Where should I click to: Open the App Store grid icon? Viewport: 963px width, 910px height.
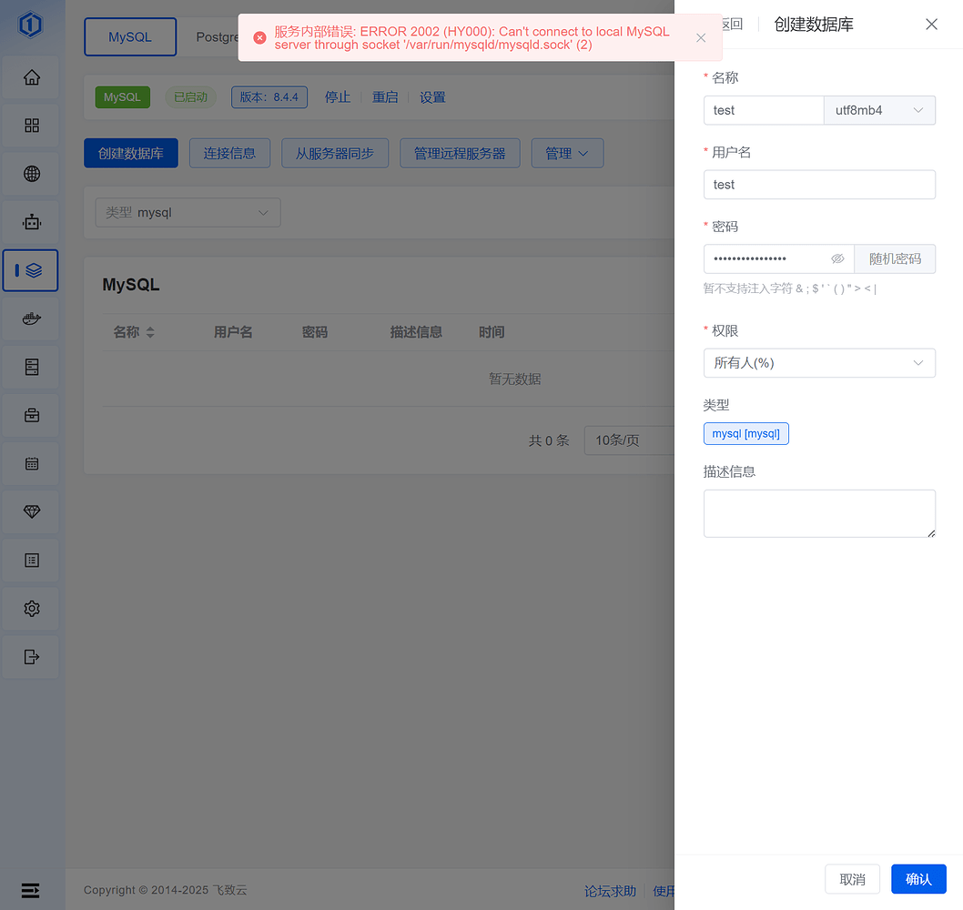30,126
